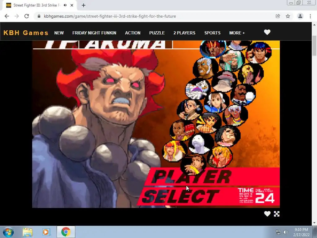This screenshot has width=317, height=238.
Task: Open the 2 PLAYERS category
Action: (x=185, y=33)
